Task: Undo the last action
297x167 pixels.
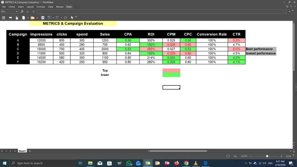Action: [x=49, y=18]
